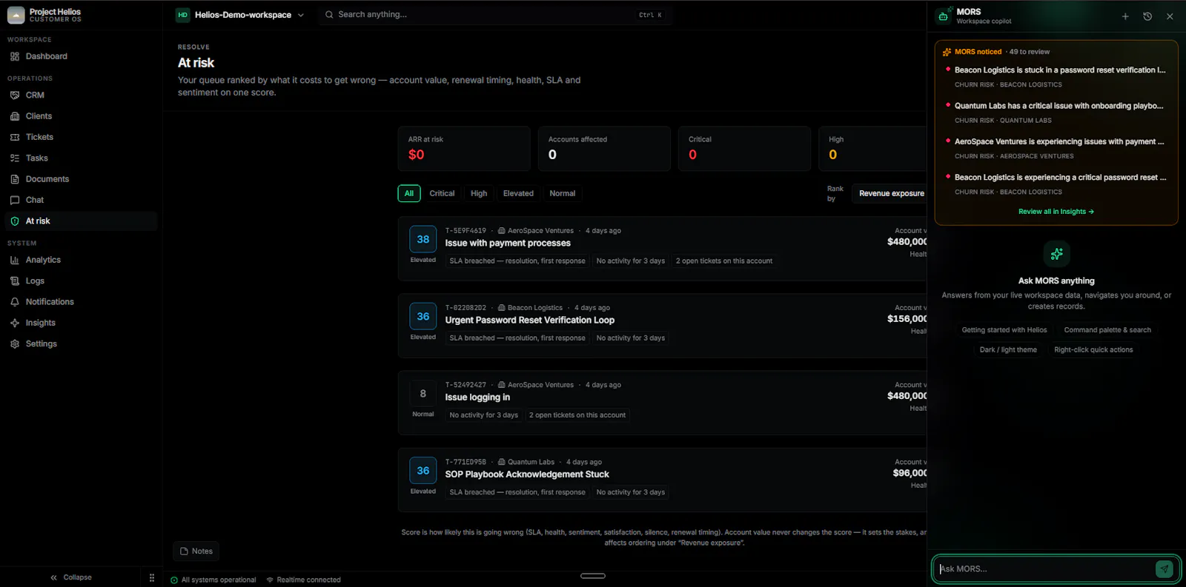Click Review all in Insights link

[x=1056, y=212]
